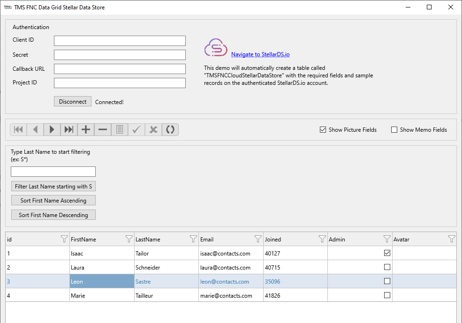This screenshot has width=462, height=323.
Task: Select Joined value 40127
Action: [295, 253]
